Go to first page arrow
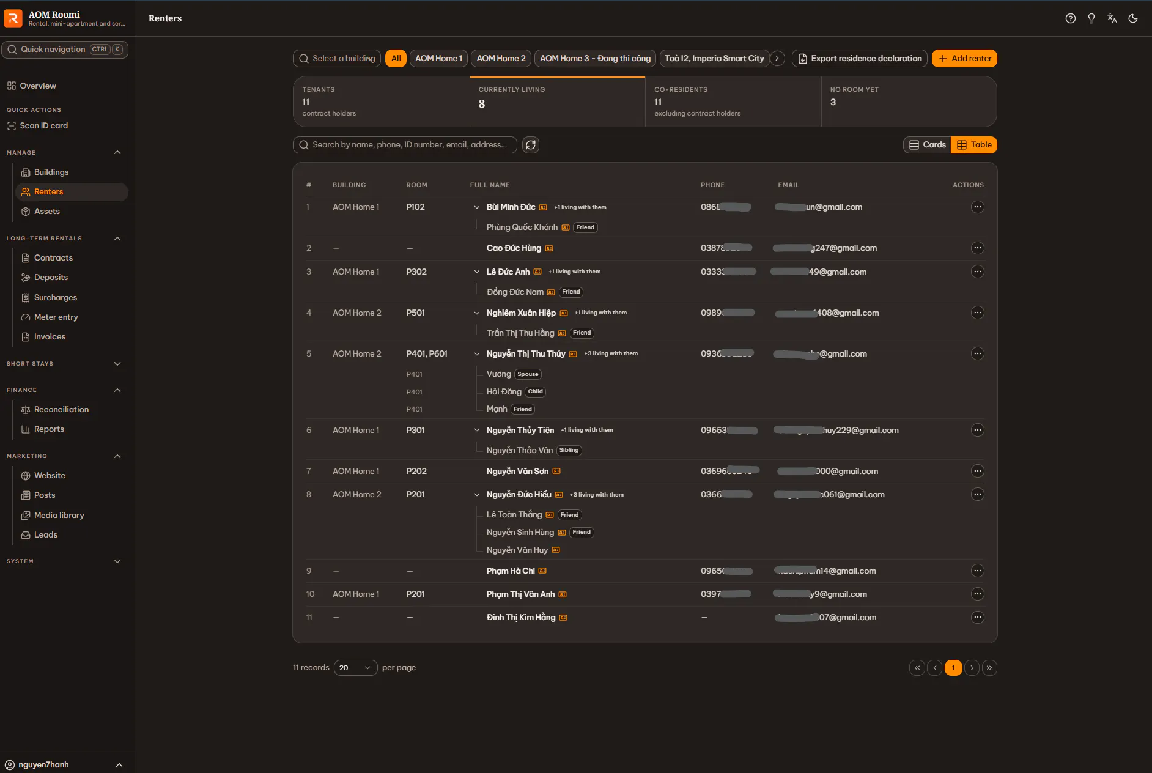This screenshot has height=773, width=1152. click(917, 668)
